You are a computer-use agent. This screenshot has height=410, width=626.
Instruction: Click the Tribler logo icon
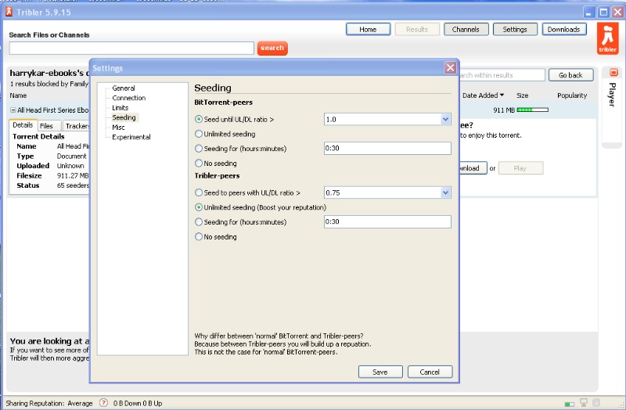607,38
